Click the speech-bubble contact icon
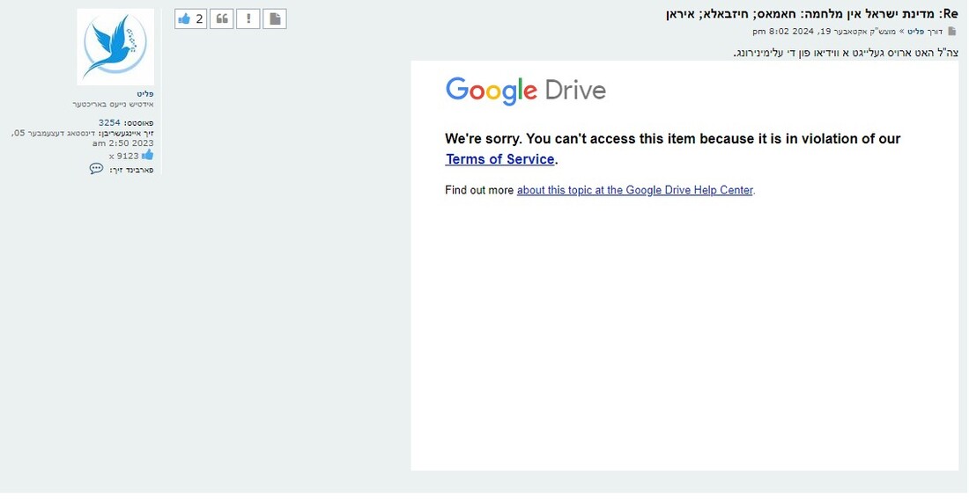 (x=96, y=168)
